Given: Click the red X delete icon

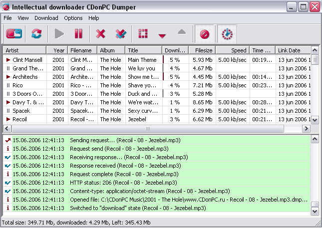Looking at the screenshot, I should click(x=101, y=33).
